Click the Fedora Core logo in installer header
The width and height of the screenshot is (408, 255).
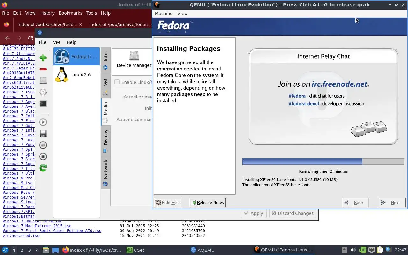point(175,27)
